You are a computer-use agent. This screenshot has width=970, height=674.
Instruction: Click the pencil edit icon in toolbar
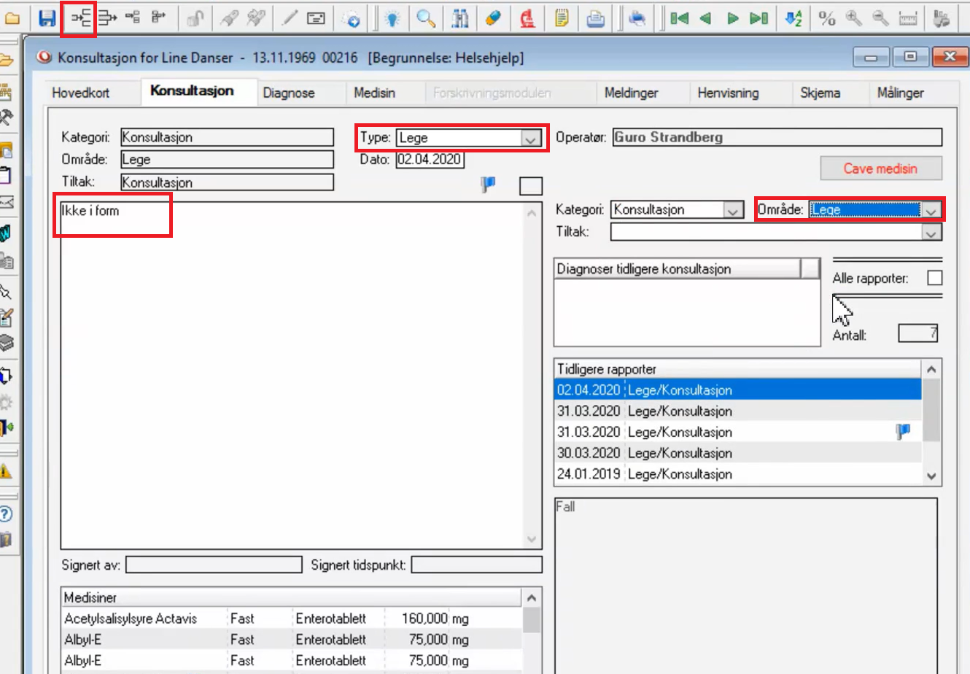tap(290, 18)
